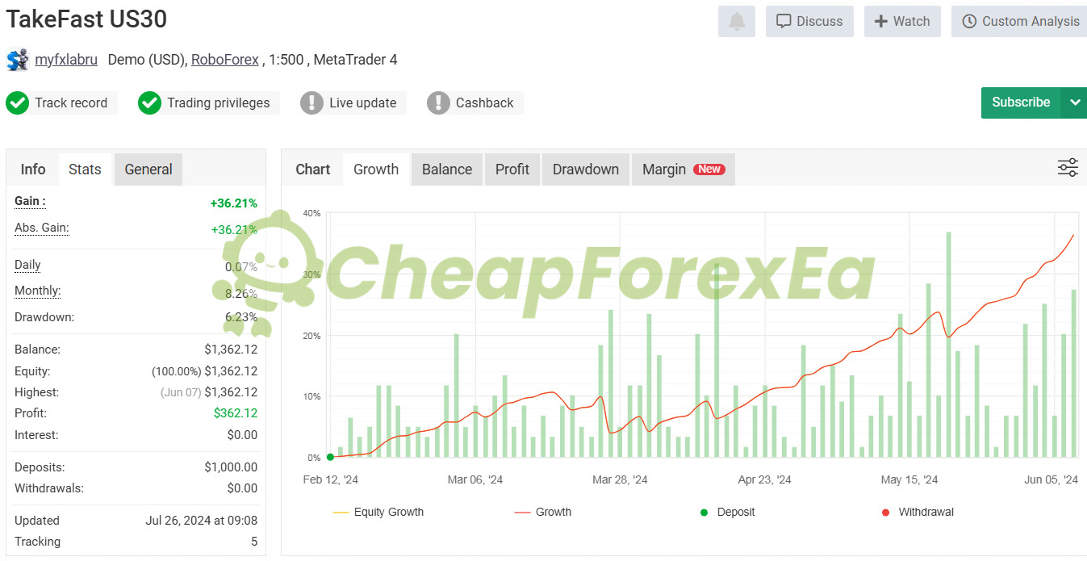This screenshot has width=1087, height=561.
Task: Click the Highest (Jun 07) value
Action: click(209, 392)
